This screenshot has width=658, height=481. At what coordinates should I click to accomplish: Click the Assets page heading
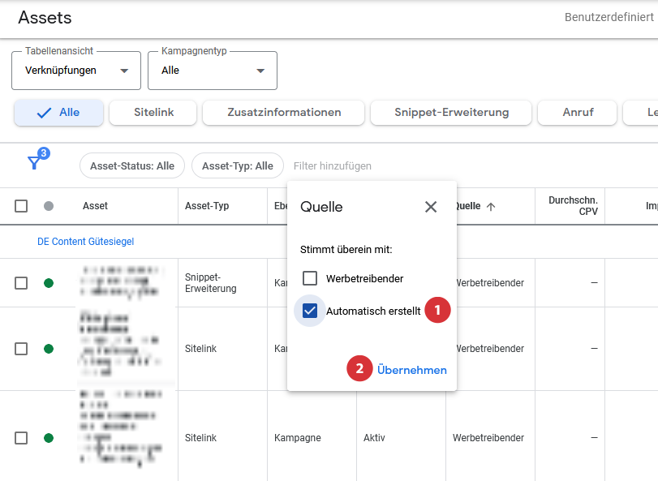(x=45, y=18)
